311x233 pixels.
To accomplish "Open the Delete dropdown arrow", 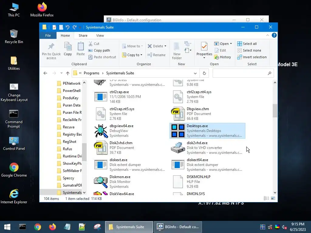I will coord(165,46).
